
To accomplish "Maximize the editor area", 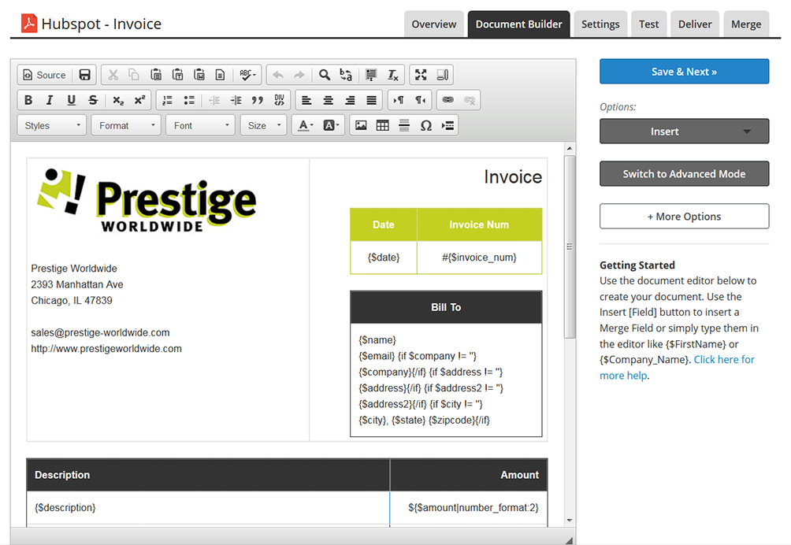I will (x=421, y=75).
